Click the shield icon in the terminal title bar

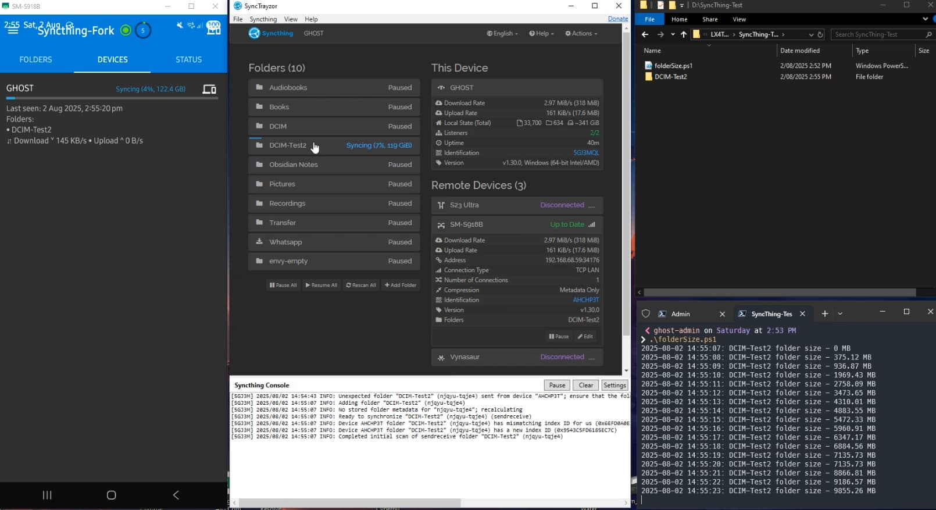click(645, 313)
